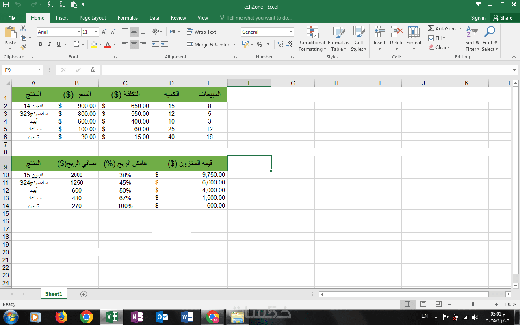This screenshot has height=325, width=520.
Task: Apply percent style
Action: pyautogui.click(x=259, y=44)
